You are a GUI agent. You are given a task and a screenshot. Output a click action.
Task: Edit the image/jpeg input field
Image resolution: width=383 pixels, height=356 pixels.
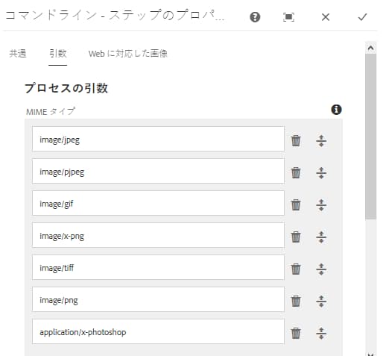pyautogui.click(x=158, y=139)
